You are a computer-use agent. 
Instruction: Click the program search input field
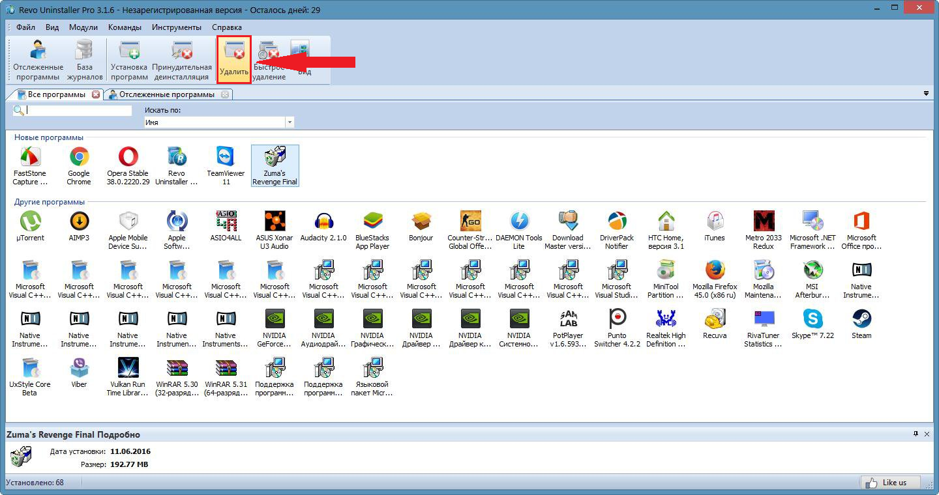click(79, 111)
